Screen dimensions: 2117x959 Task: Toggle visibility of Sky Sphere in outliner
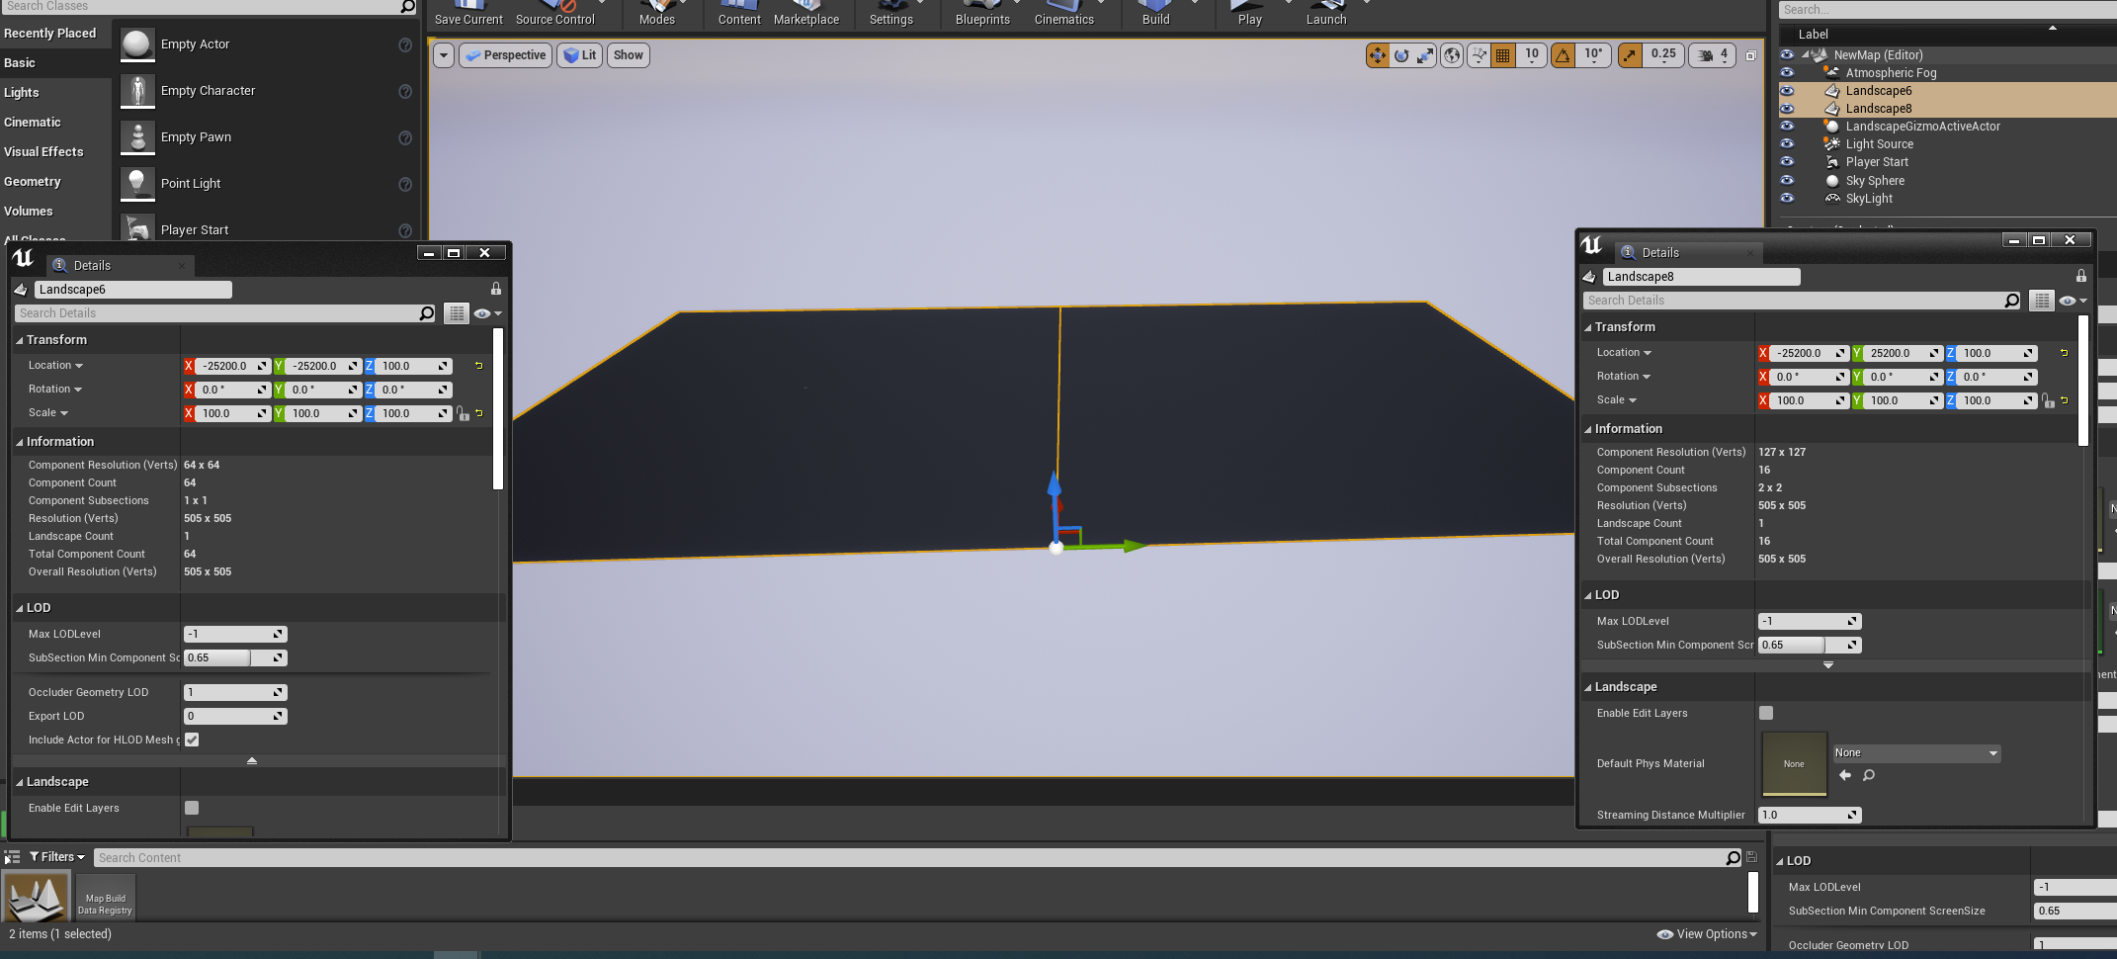tap(1787, 180)
